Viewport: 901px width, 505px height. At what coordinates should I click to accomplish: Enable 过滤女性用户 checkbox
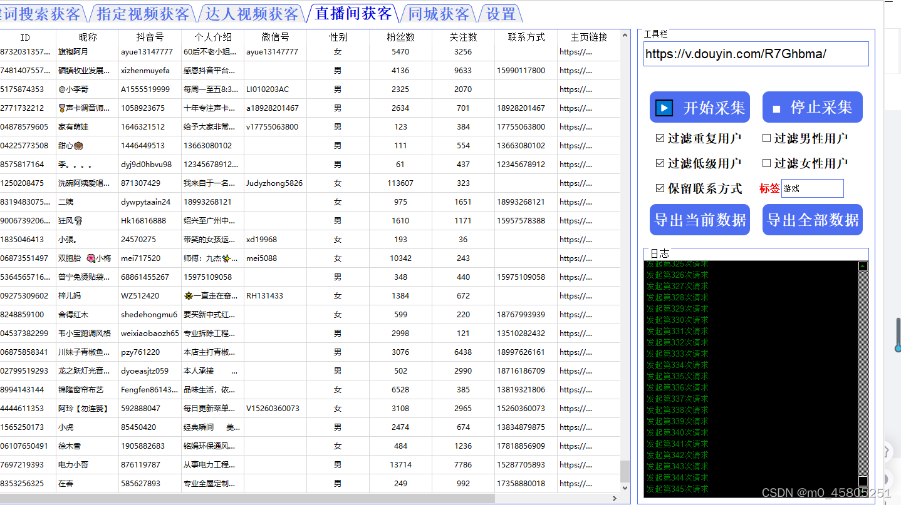point(766,163)
